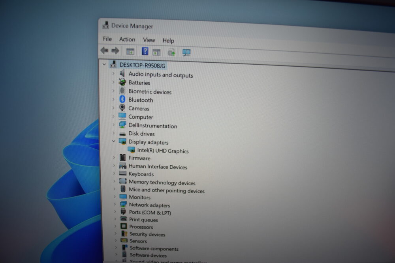Click the Computer category monitor icon
The height and width of the screenshot is (263, 395).
[122, 116]
